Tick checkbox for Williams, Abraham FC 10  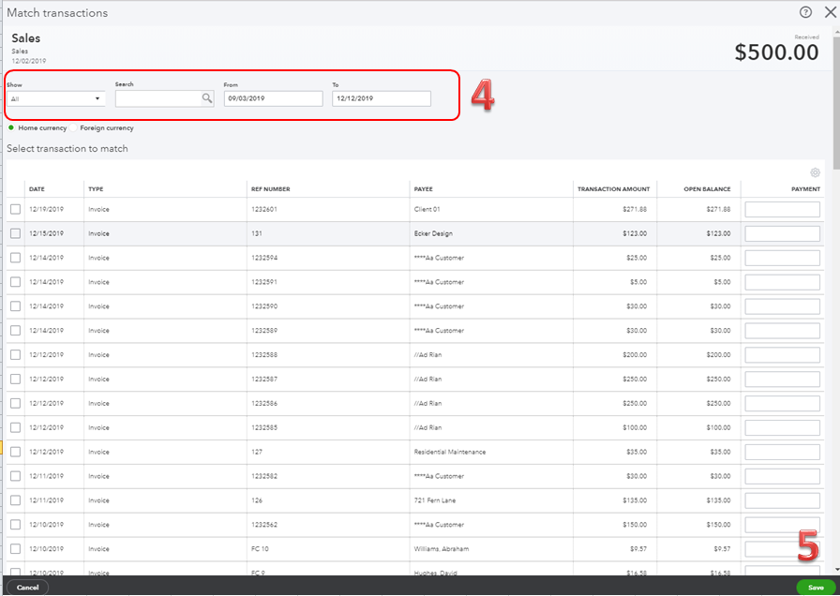tap(16, 549)
